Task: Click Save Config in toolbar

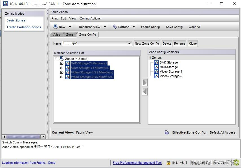Action: point(174,27)
